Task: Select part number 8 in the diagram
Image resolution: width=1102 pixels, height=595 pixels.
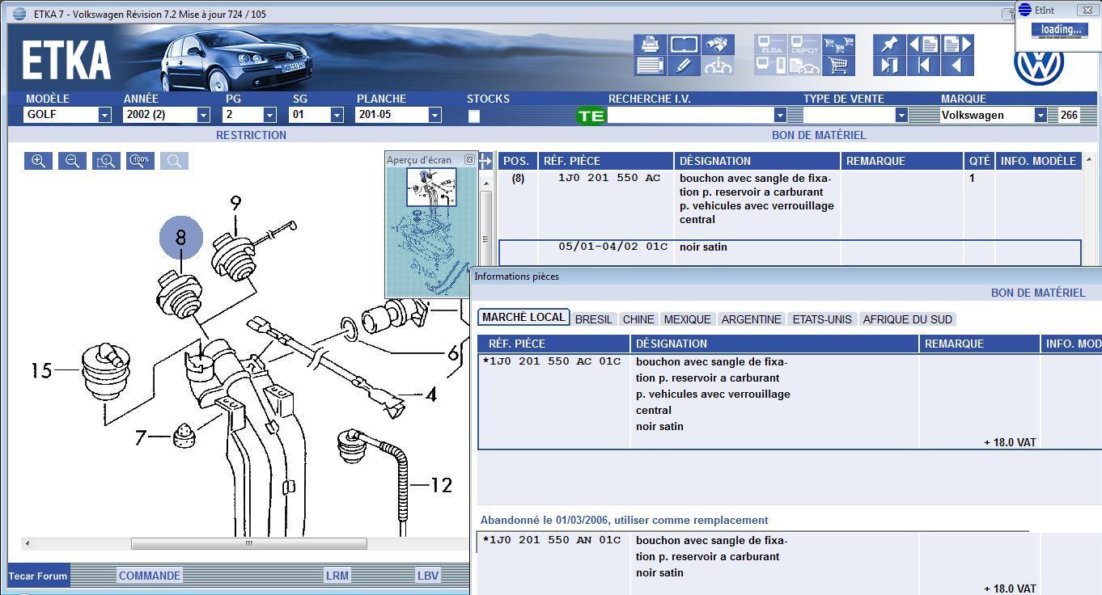Action: pos(180,238)
